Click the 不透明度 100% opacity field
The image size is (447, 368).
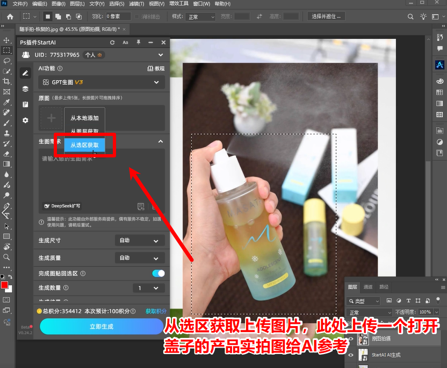pyautogui.click(x=425, y=312)
